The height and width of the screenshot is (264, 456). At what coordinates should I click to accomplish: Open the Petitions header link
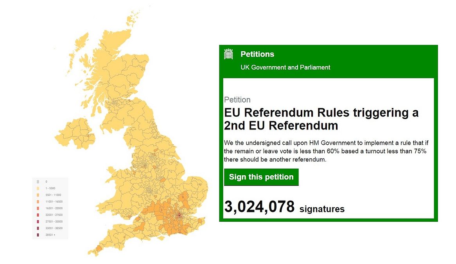257,54
